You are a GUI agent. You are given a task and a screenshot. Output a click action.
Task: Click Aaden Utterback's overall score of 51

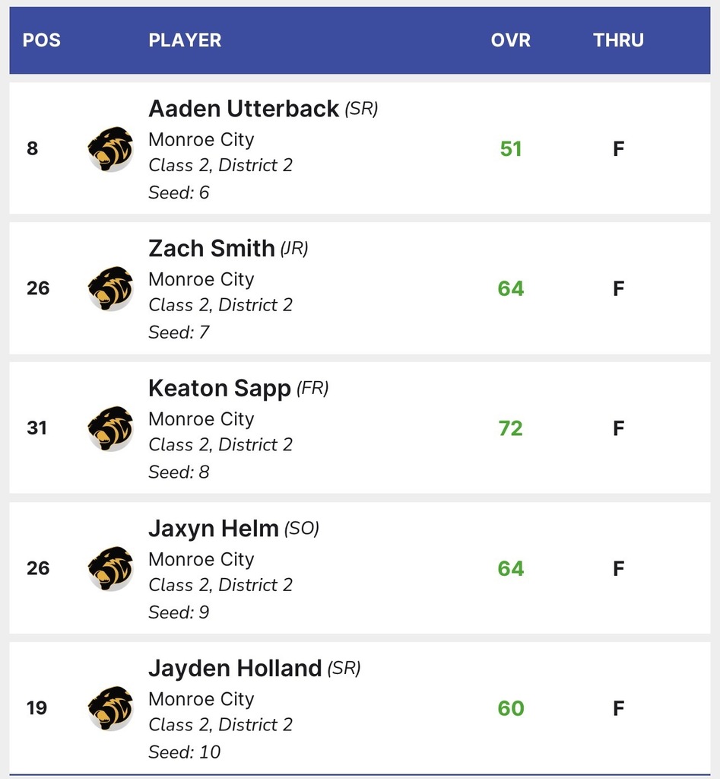coord(511,148)
